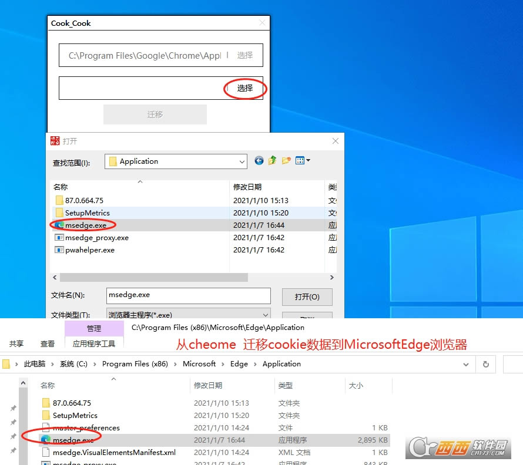Expand the file type dropdown
This screenshot has height=465, width=523.
point(265,315)
